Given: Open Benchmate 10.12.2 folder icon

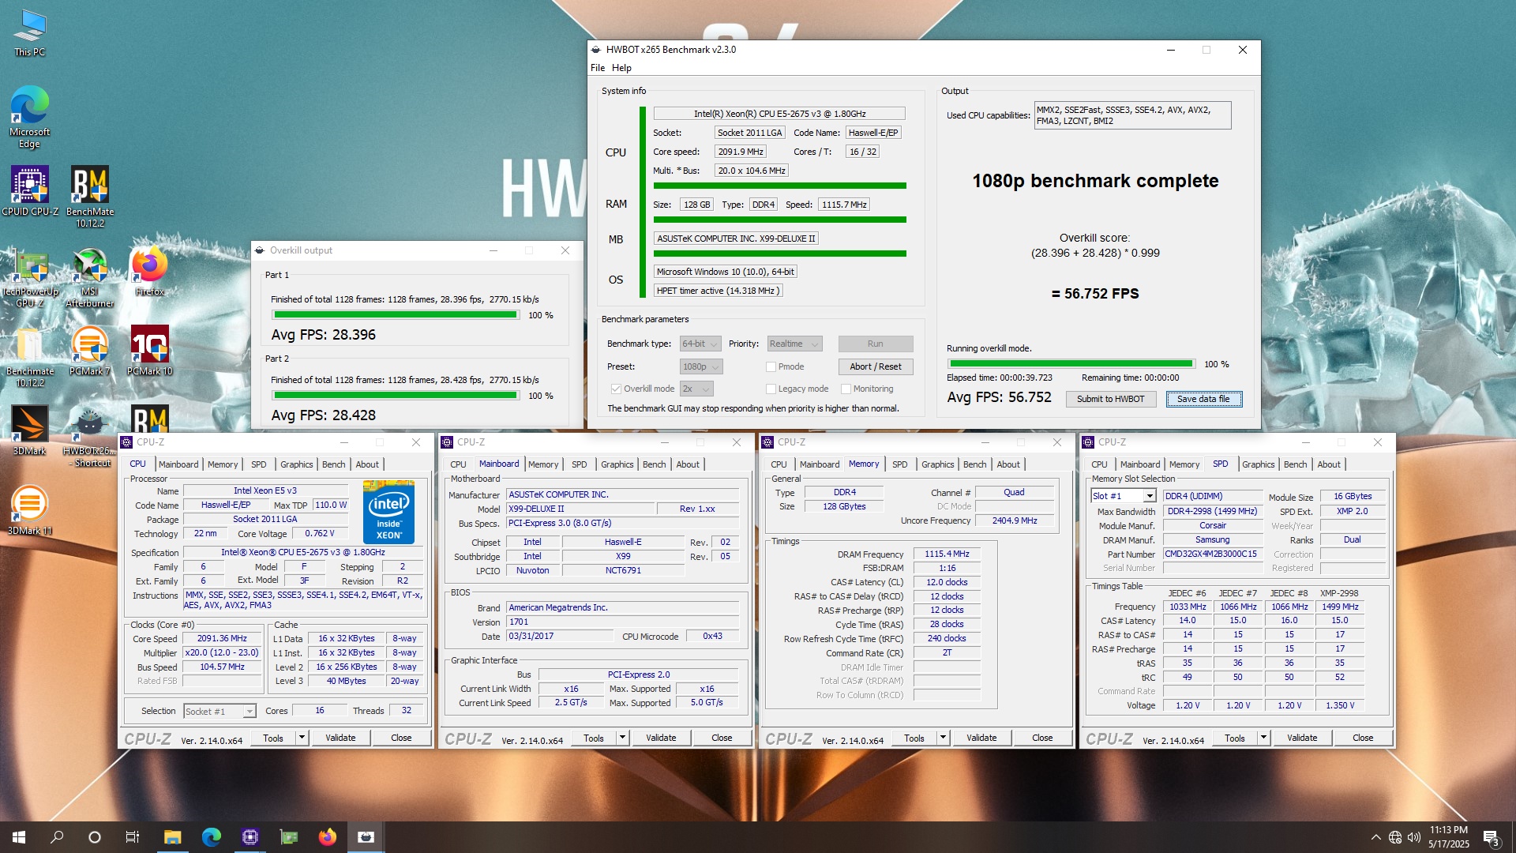Looking at the screenshot, I should point(30,357).
